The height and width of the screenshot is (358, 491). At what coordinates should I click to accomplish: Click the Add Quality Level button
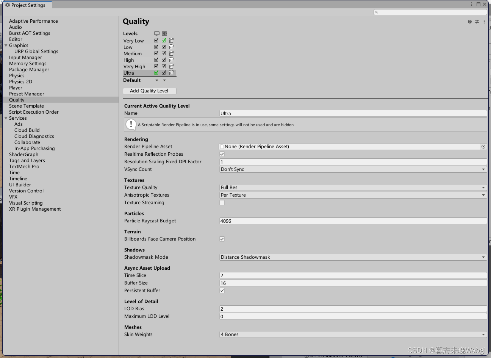coord(150,91)
